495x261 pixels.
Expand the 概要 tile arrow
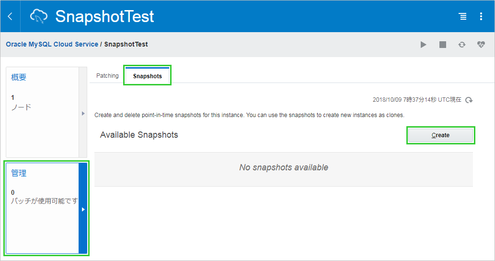coord(83,113)
